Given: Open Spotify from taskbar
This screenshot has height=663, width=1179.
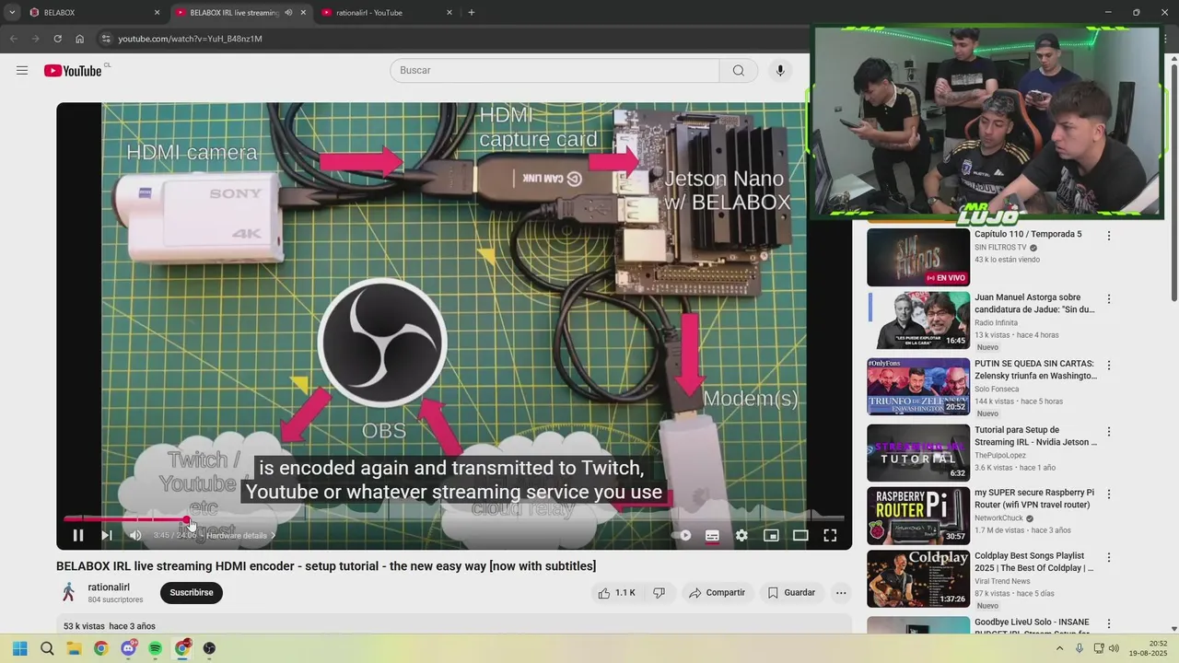Looking at the screenshot, I should (156, 648).
